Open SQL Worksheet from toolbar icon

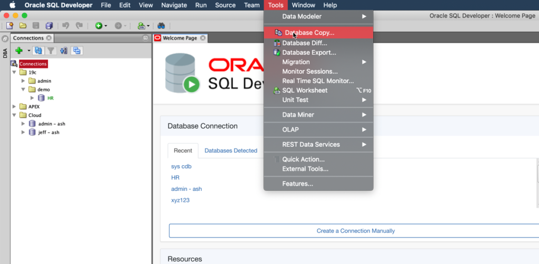point(141,25)
